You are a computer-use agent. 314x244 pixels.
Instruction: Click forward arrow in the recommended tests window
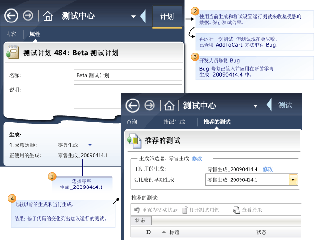150,105
